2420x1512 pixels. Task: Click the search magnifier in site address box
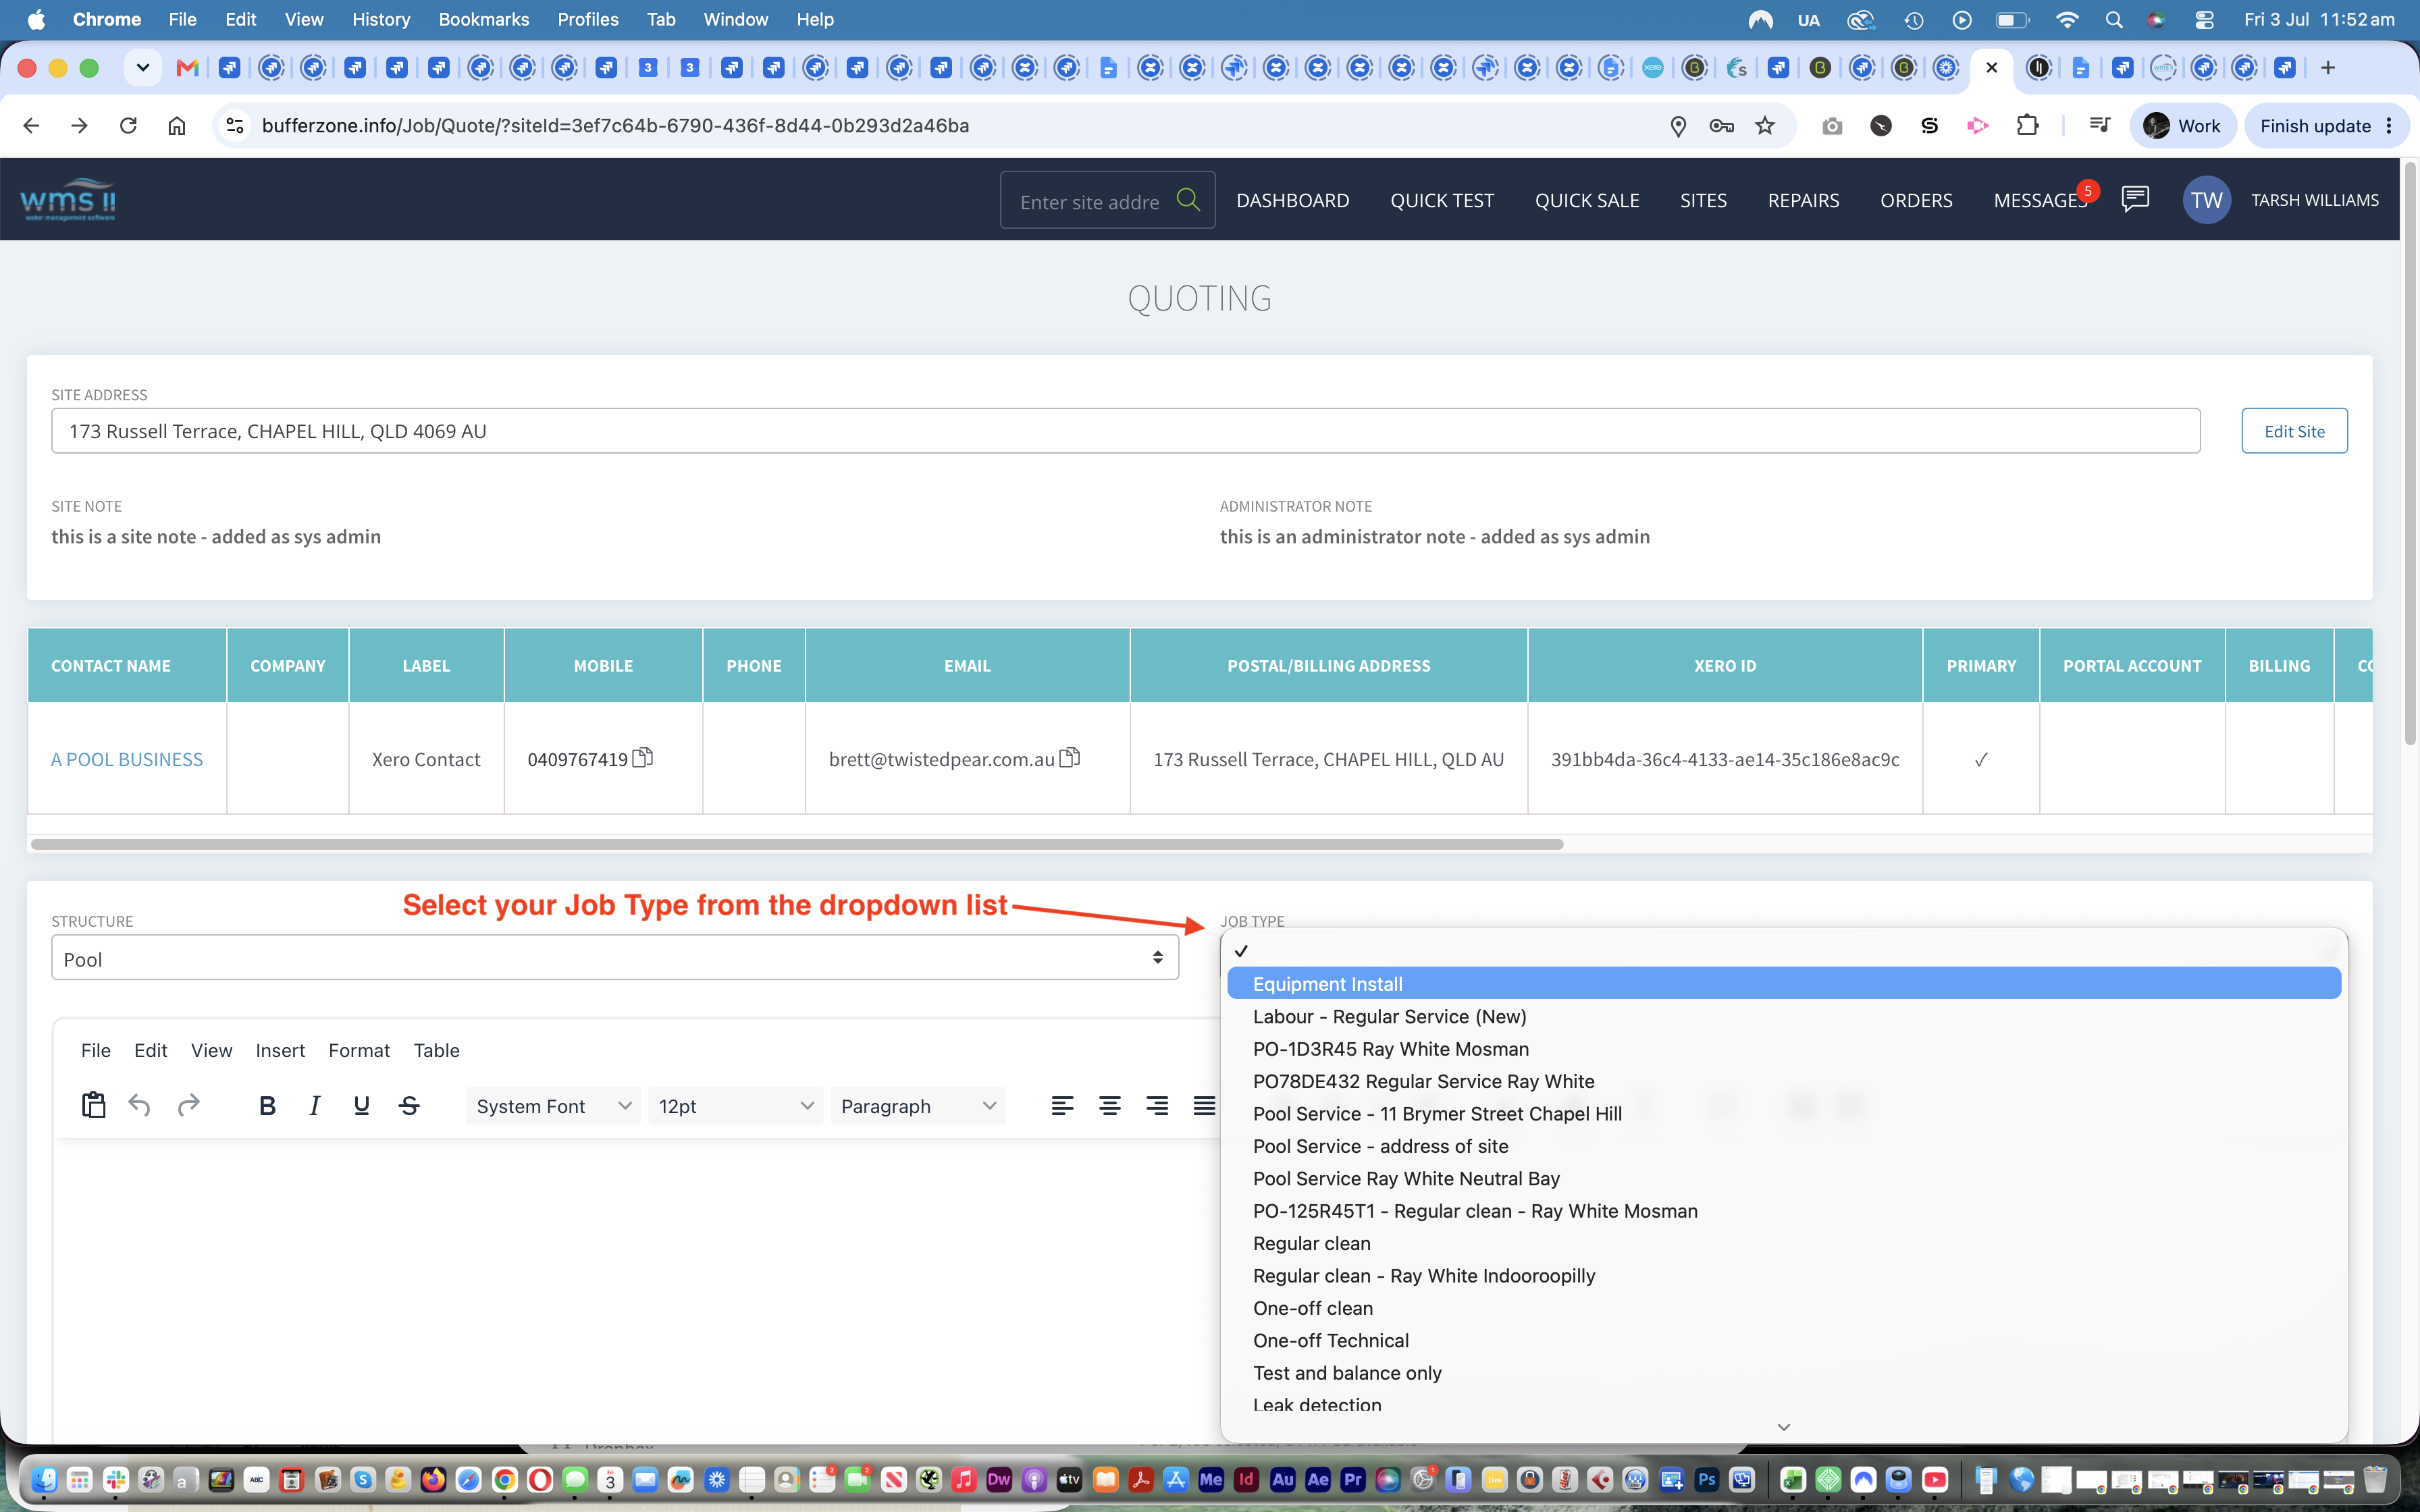[1188, 200]
